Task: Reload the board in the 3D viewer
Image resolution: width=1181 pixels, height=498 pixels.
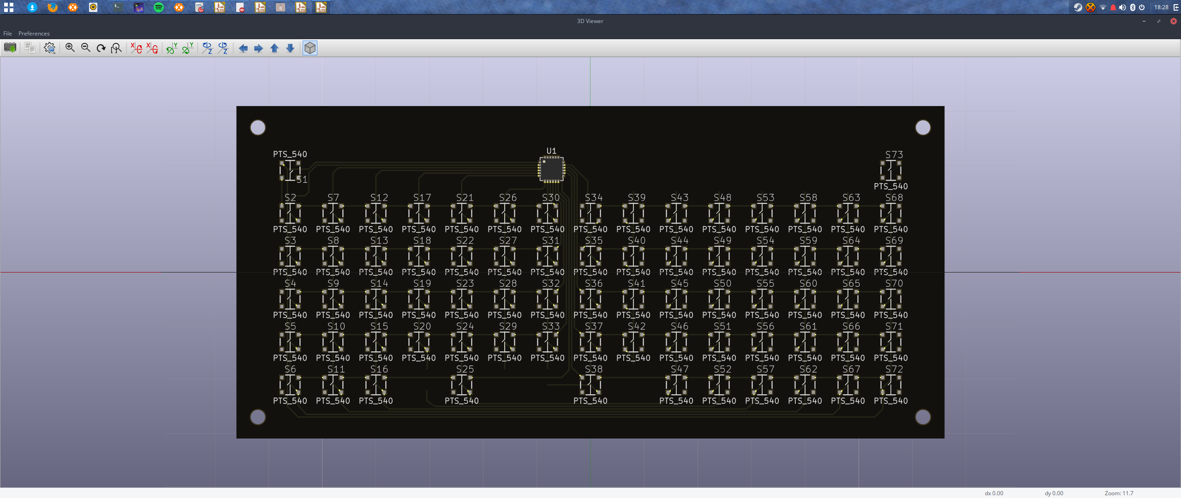Action: (x=10, y=48)
